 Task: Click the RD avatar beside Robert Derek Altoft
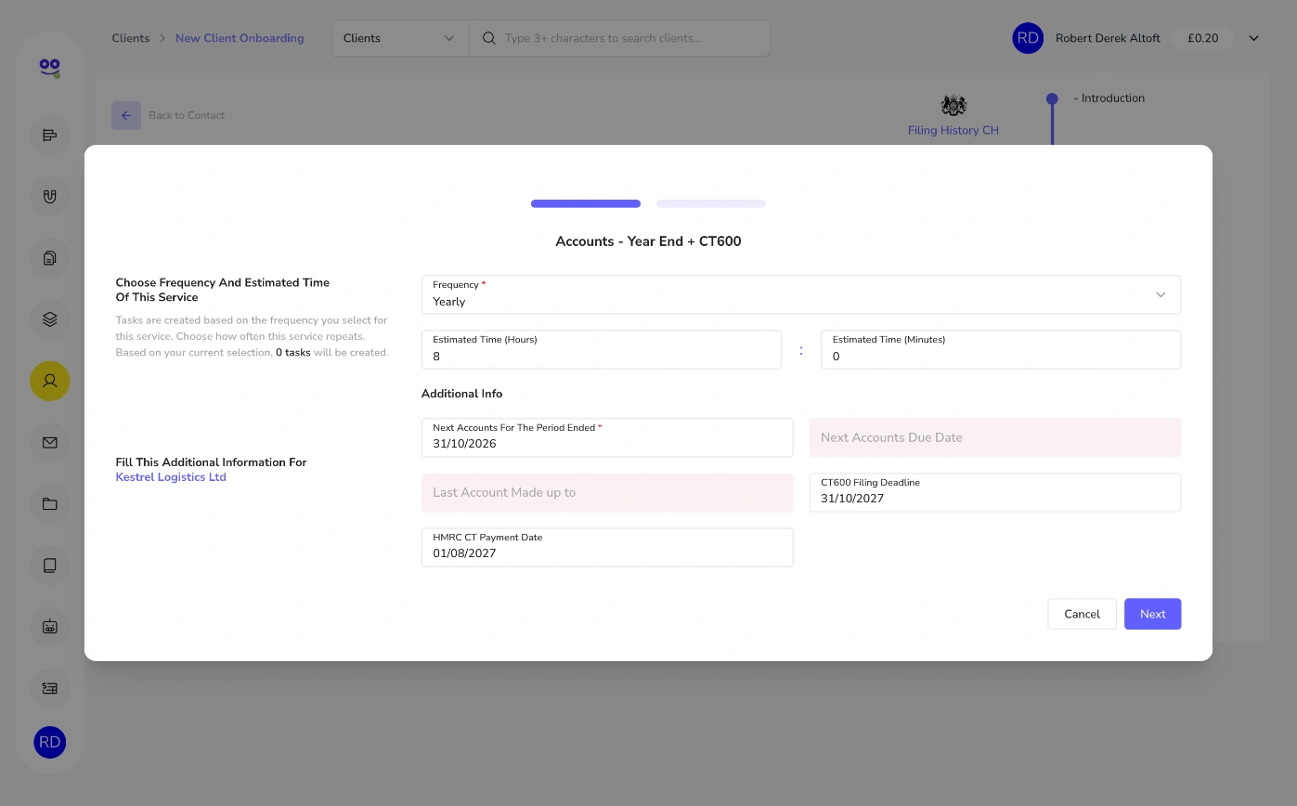pos(1028,38)
